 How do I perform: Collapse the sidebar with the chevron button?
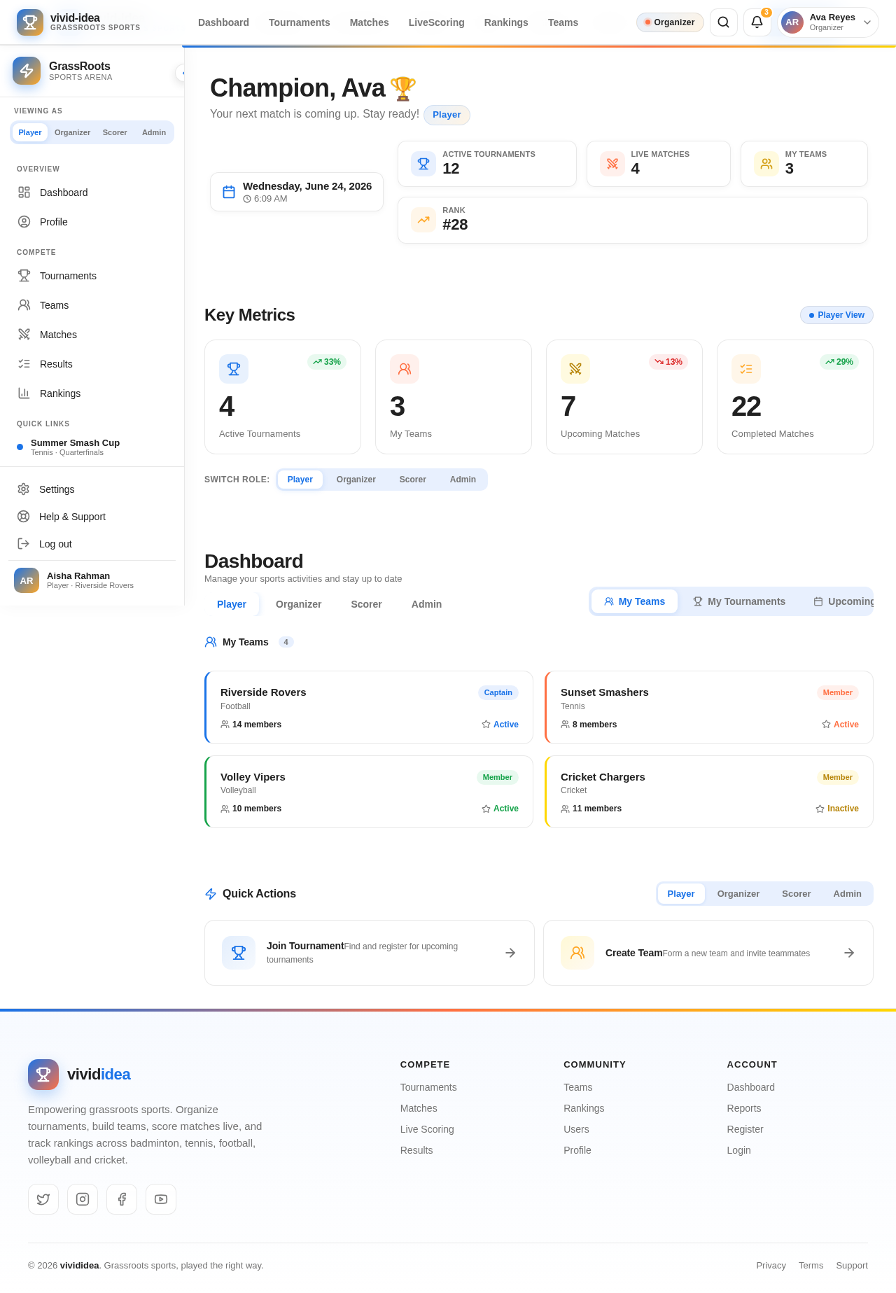click(x=181, y=73)
